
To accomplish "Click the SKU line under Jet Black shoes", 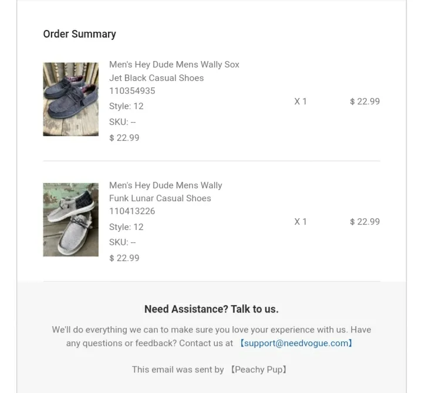I will (123, 122).
